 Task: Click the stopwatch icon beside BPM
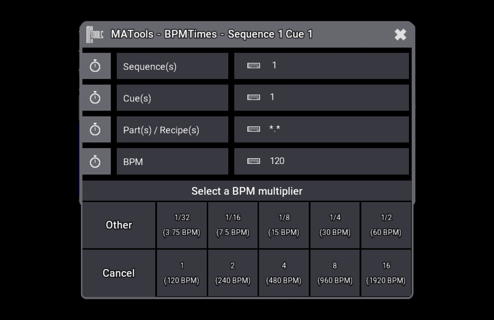(x=95, y=161)
